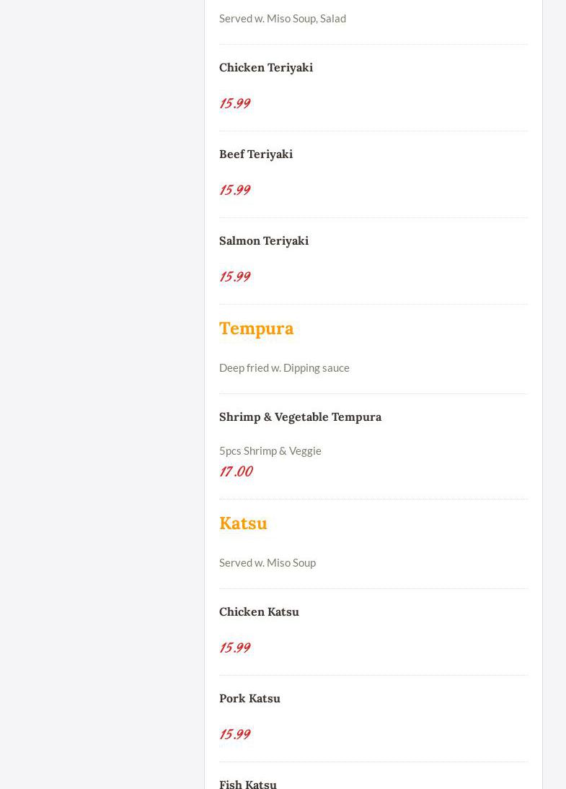Viewport: 566px width, 789px height.
Task: Click the 15.99 price under Chicken Katsu
Action: pos(234,648)
